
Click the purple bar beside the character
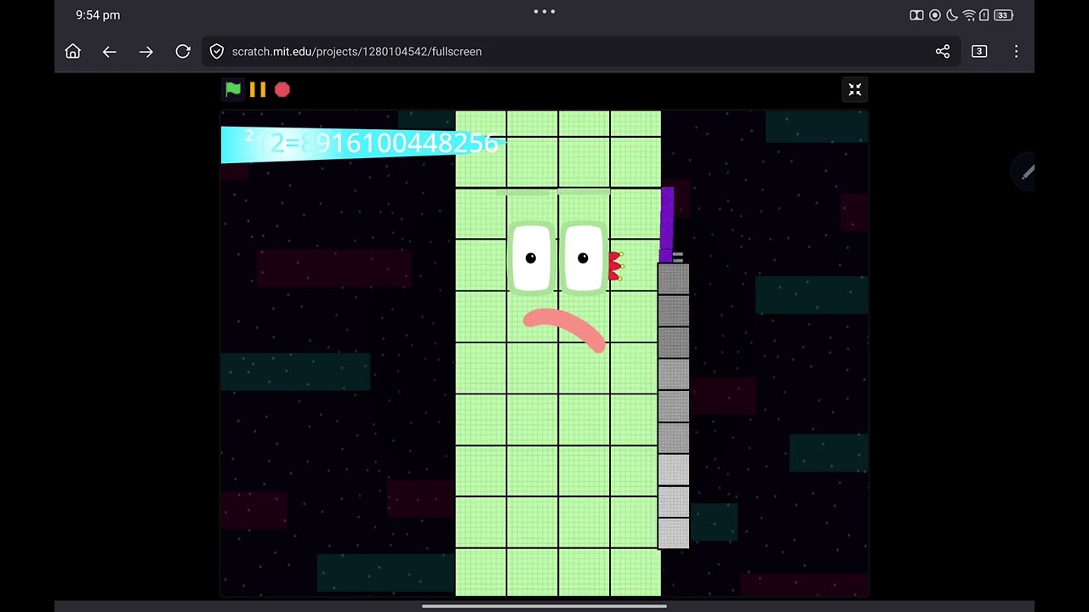click(x=667, y=225)
